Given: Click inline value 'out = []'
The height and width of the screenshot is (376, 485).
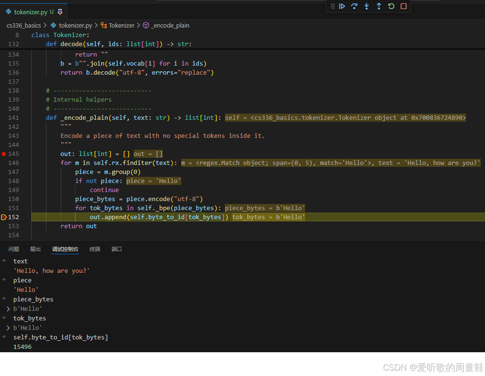Looking at the screenshot, I should pyautogui.click(x=148, y=154).
